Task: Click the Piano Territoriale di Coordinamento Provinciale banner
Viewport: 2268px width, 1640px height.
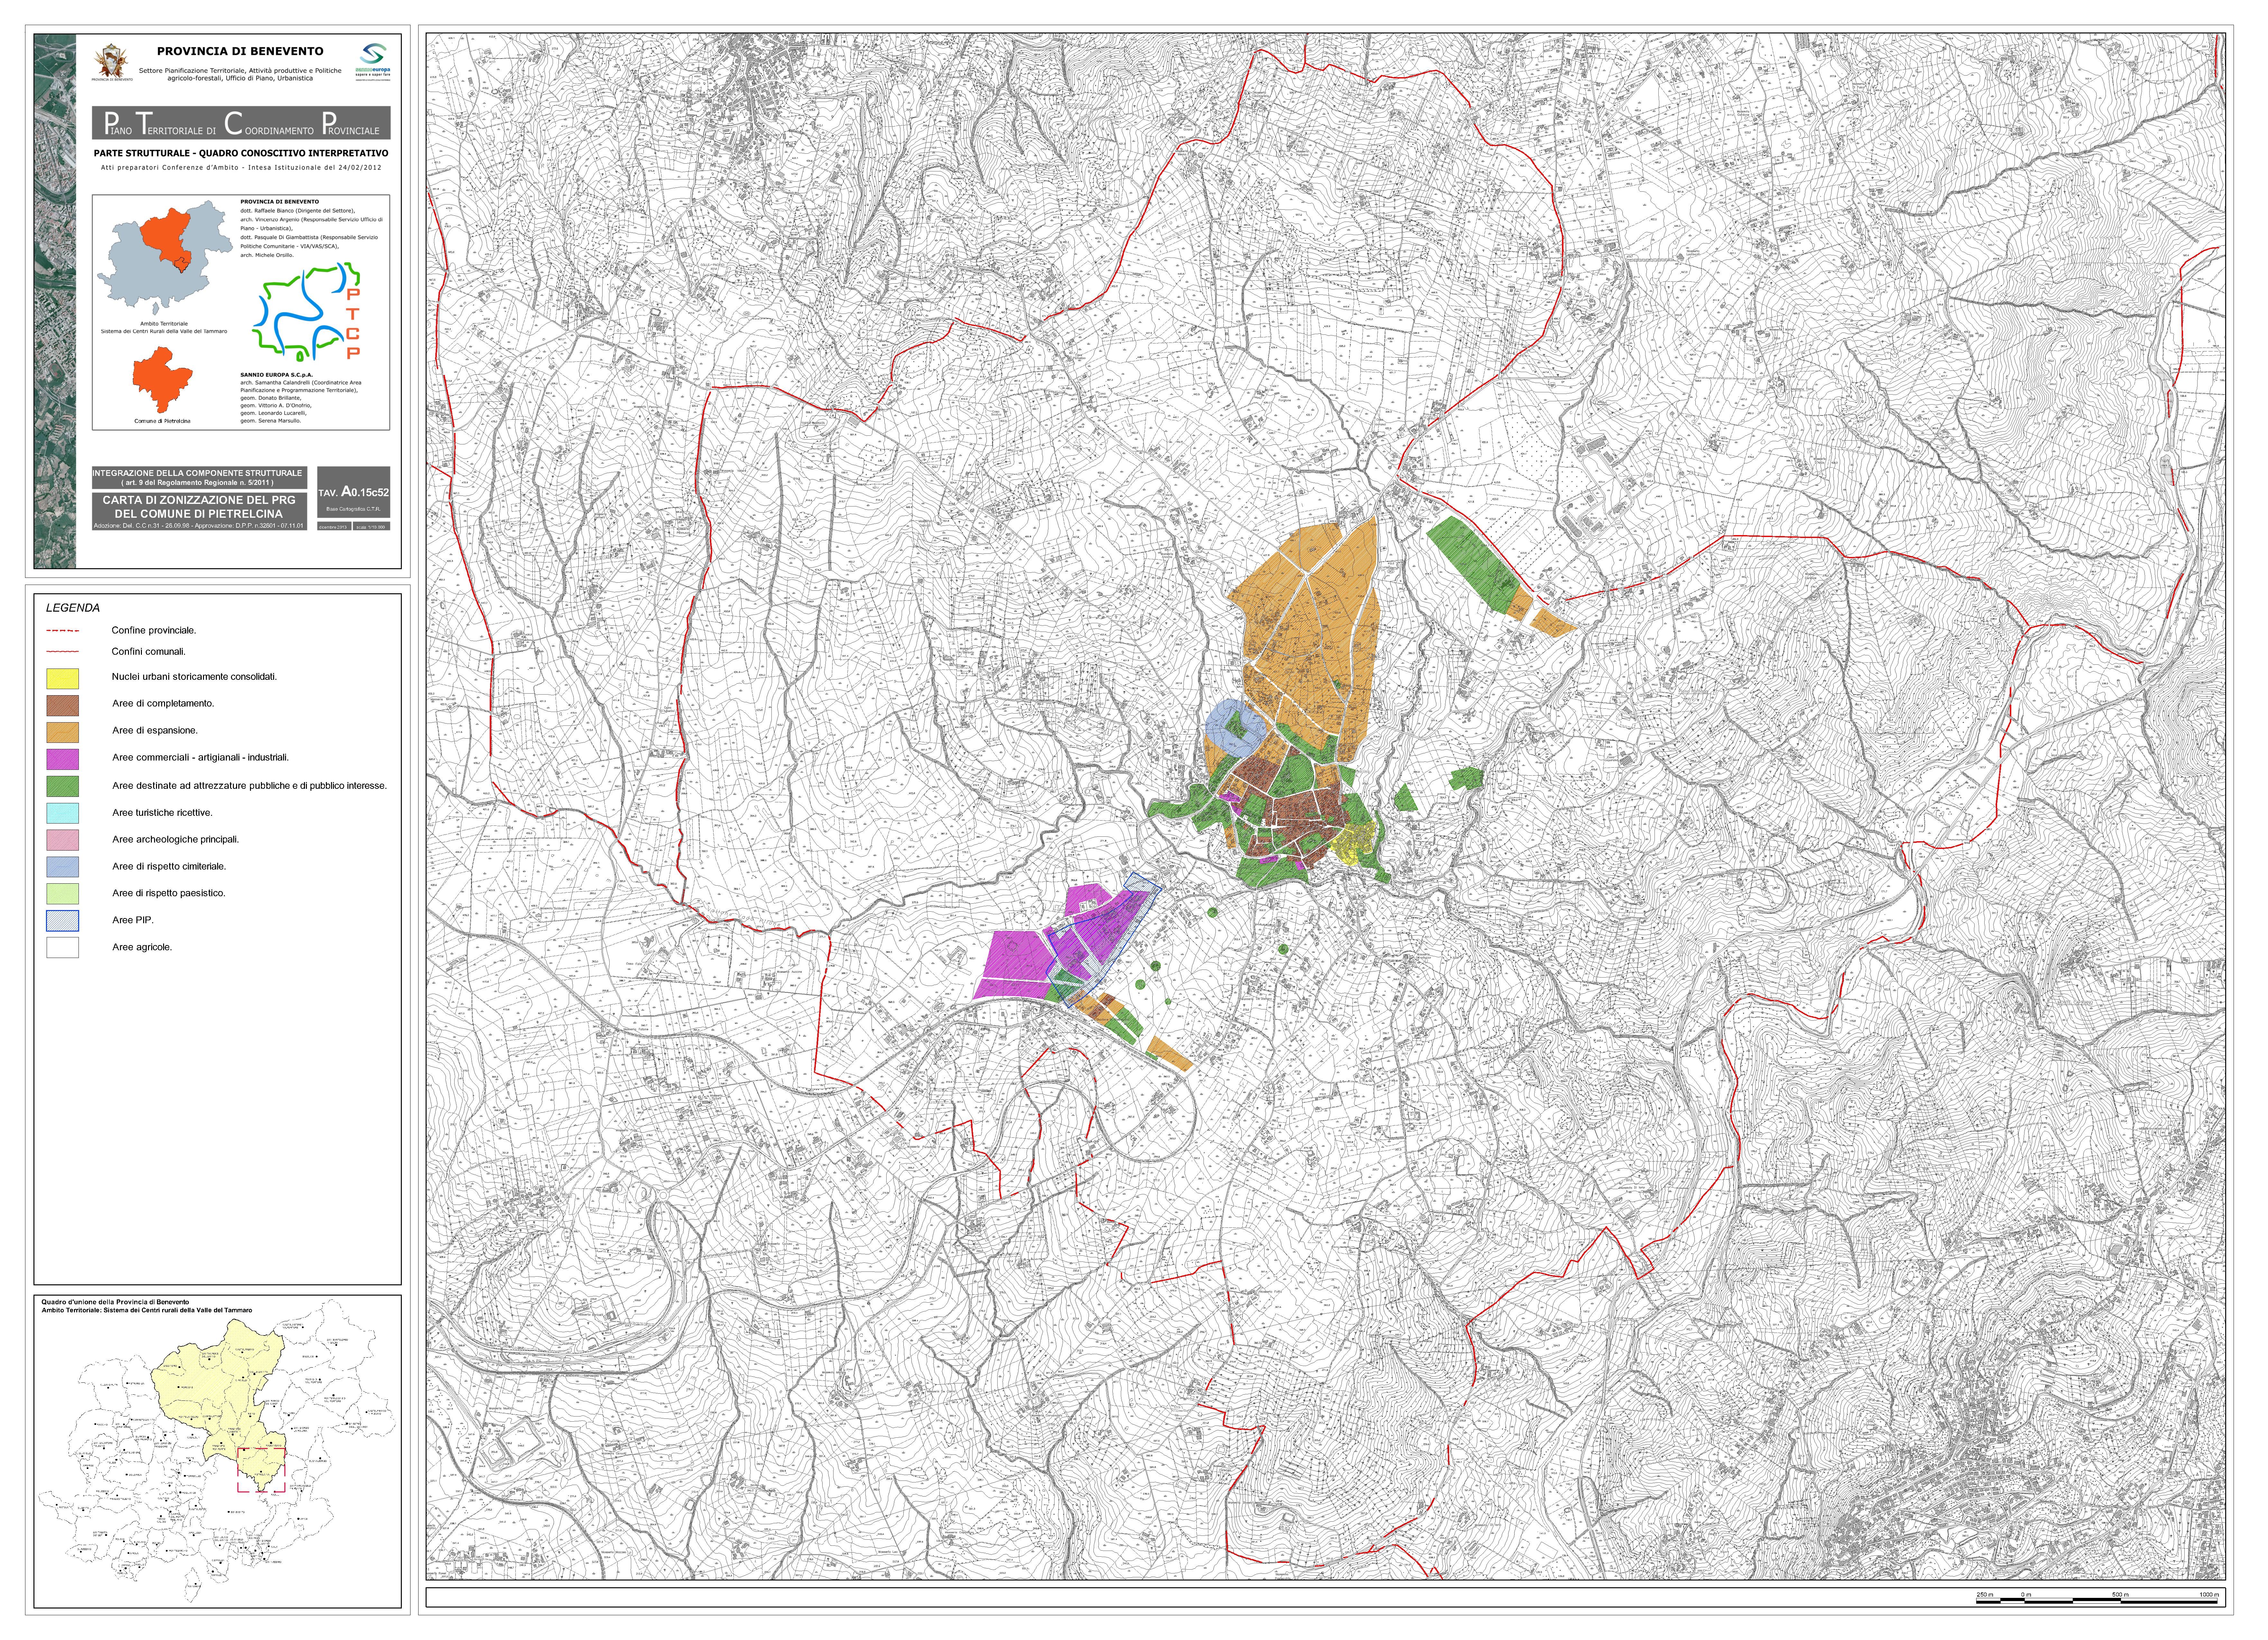Action: coord(241,123)
